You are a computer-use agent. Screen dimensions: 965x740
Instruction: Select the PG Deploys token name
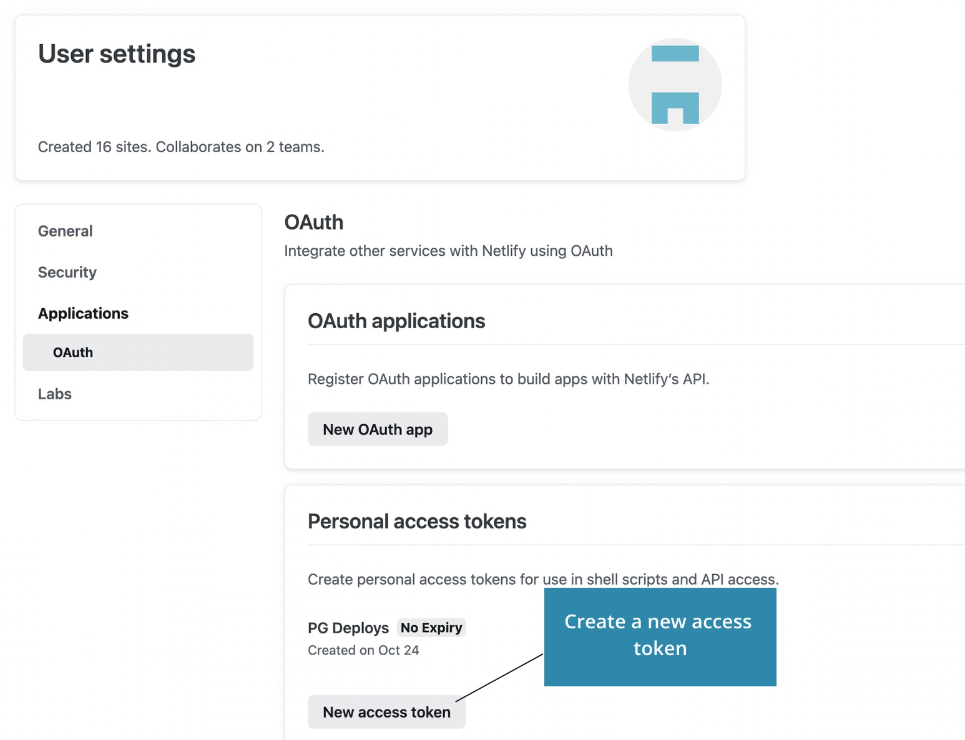pos(348,628)
